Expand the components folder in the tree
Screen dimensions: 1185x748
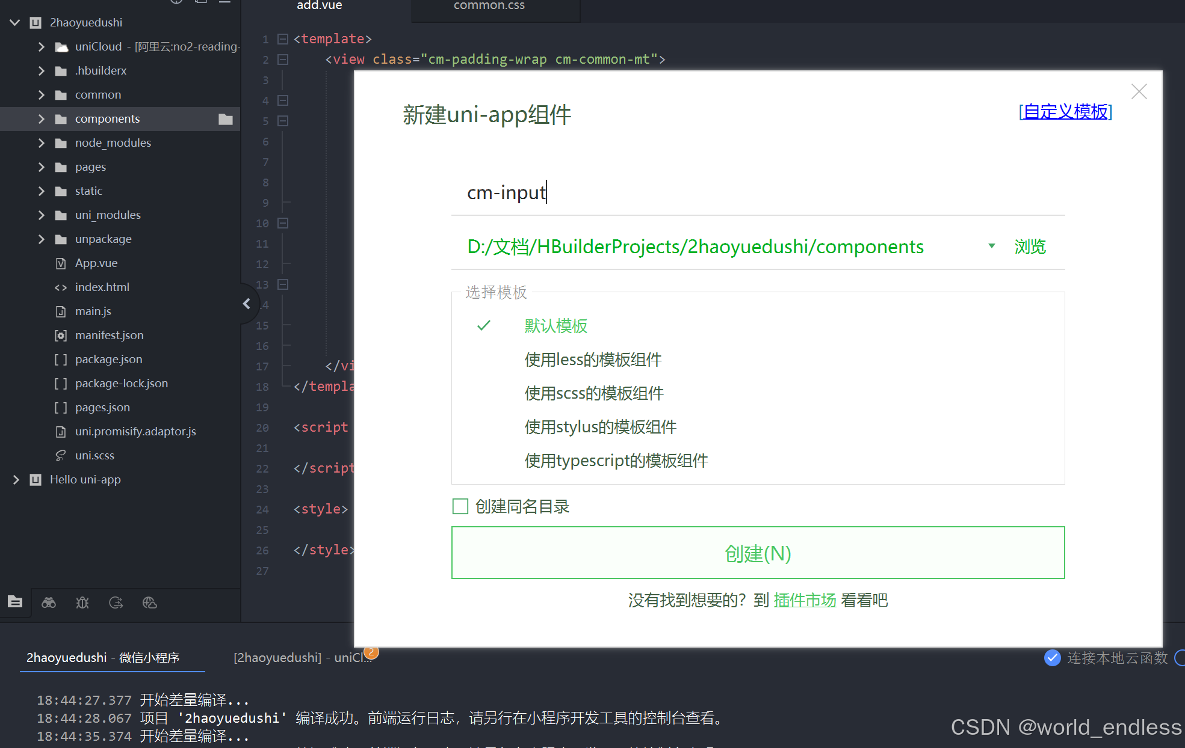click(41, 118)
